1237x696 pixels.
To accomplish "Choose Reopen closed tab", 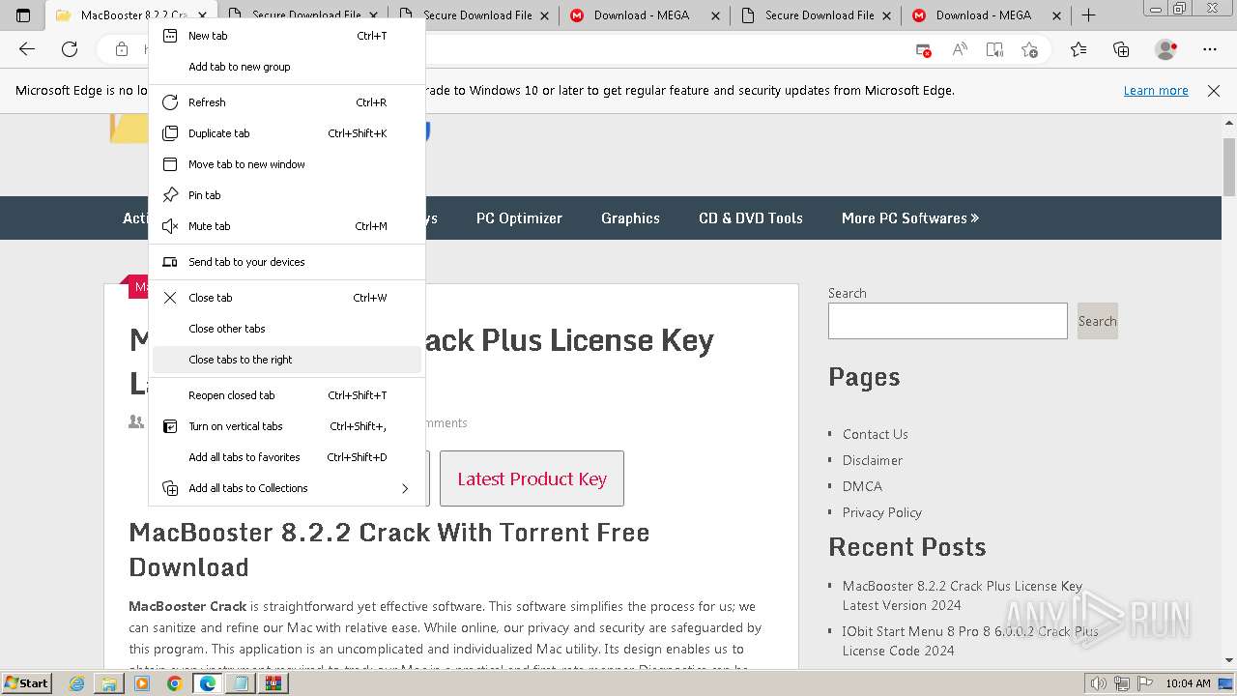I will tap(287, 395).
